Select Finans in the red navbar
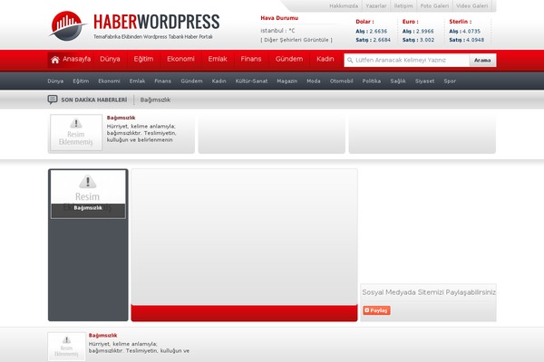The width and height of the screenshot is (544, 362). (x=251, y=59)
